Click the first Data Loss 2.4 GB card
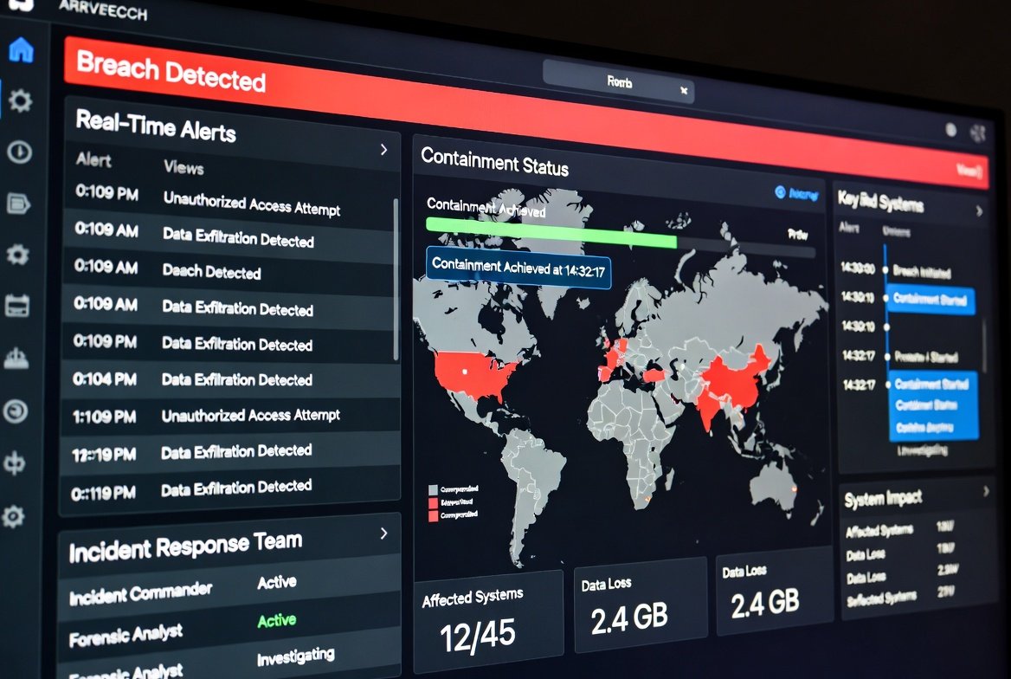Screen dimensions: 1011x679 point(641,605)
